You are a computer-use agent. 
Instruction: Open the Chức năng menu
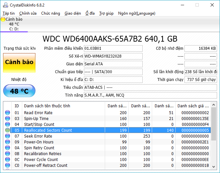pos(51,13)
